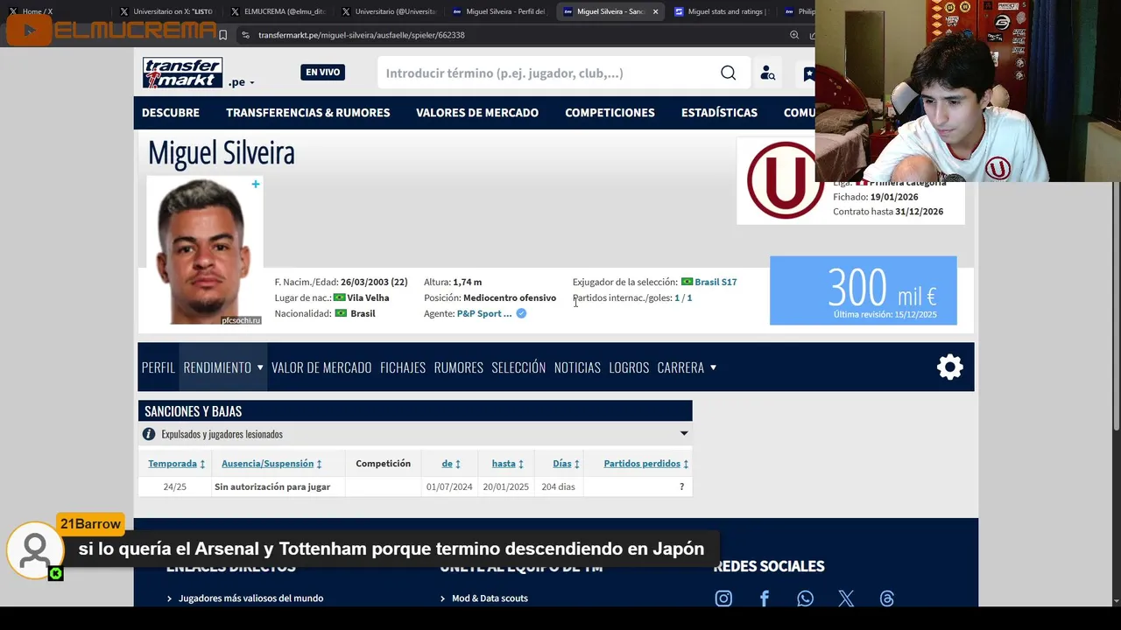
Task: Click the info icon beside Expulsados
Action: [149, 434]
